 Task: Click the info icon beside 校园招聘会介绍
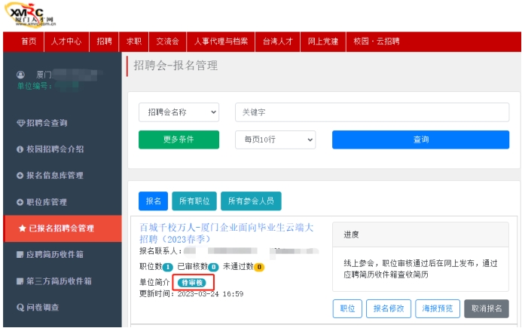point(20,149)
